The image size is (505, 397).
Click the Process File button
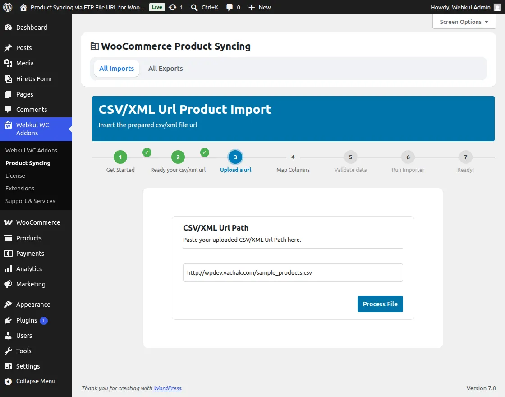click(x=380, y=304)
